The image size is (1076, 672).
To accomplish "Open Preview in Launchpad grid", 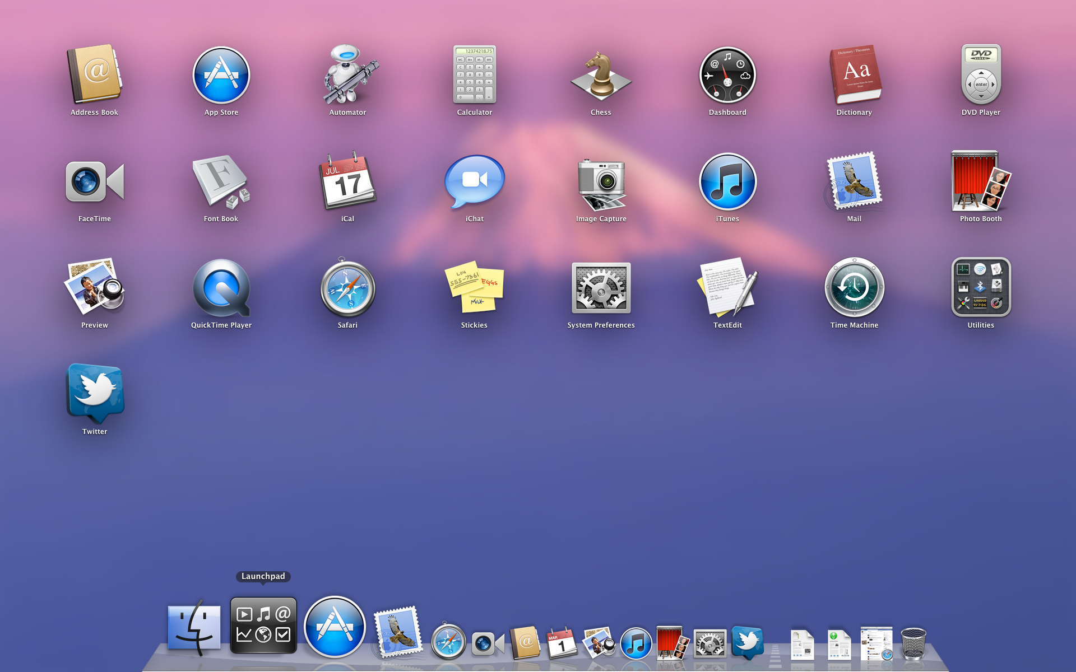I will pos(94,286).
